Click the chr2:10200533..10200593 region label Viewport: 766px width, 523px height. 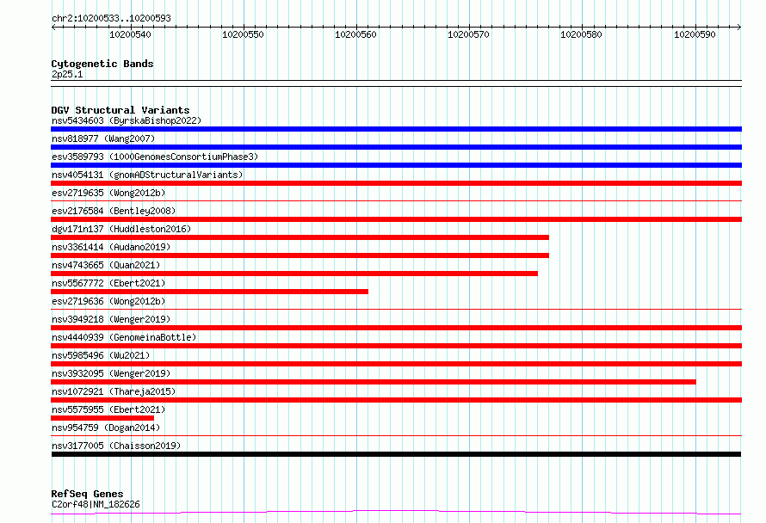click(111, 19)
